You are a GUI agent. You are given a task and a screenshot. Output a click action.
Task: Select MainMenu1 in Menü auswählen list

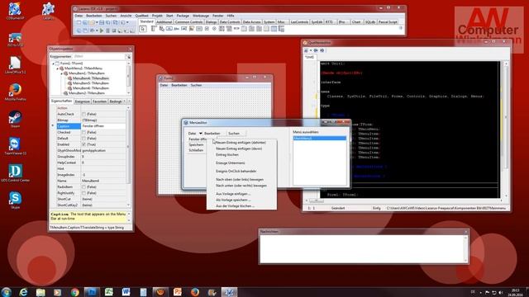point(320,139)
